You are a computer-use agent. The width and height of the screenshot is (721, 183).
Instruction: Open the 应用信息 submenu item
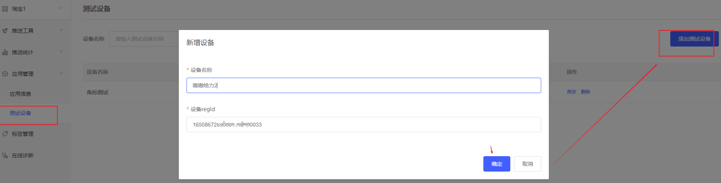[x=20, y=94]
